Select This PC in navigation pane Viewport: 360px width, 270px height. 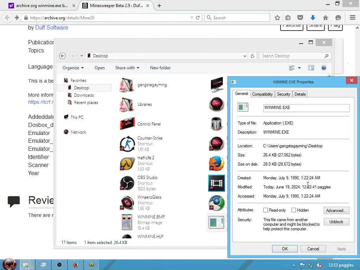pyautogui.click(x=77, y=117)
